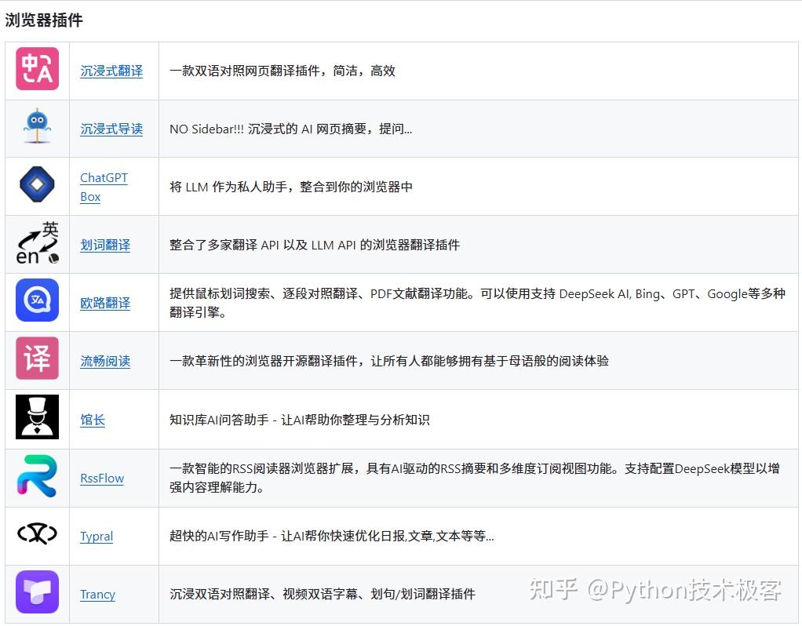The height and width of the screenshot is (626, 802).
Task: Open the 欧路翻译 link
Action: point(105,304)
